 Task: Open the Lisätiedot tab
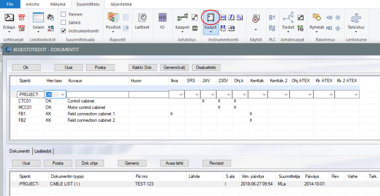43,151
